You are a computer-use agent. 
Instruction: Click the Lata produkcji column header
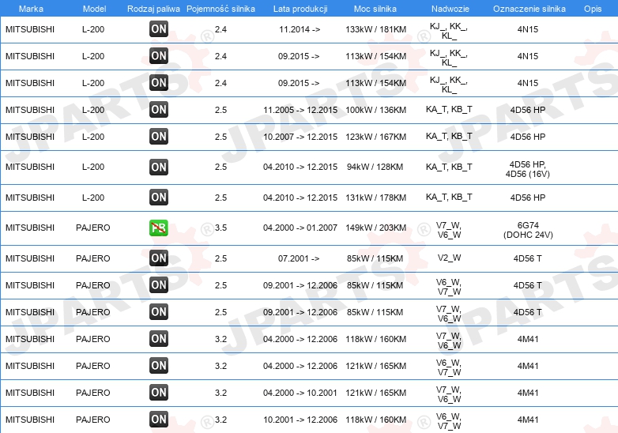pos(300,9)
